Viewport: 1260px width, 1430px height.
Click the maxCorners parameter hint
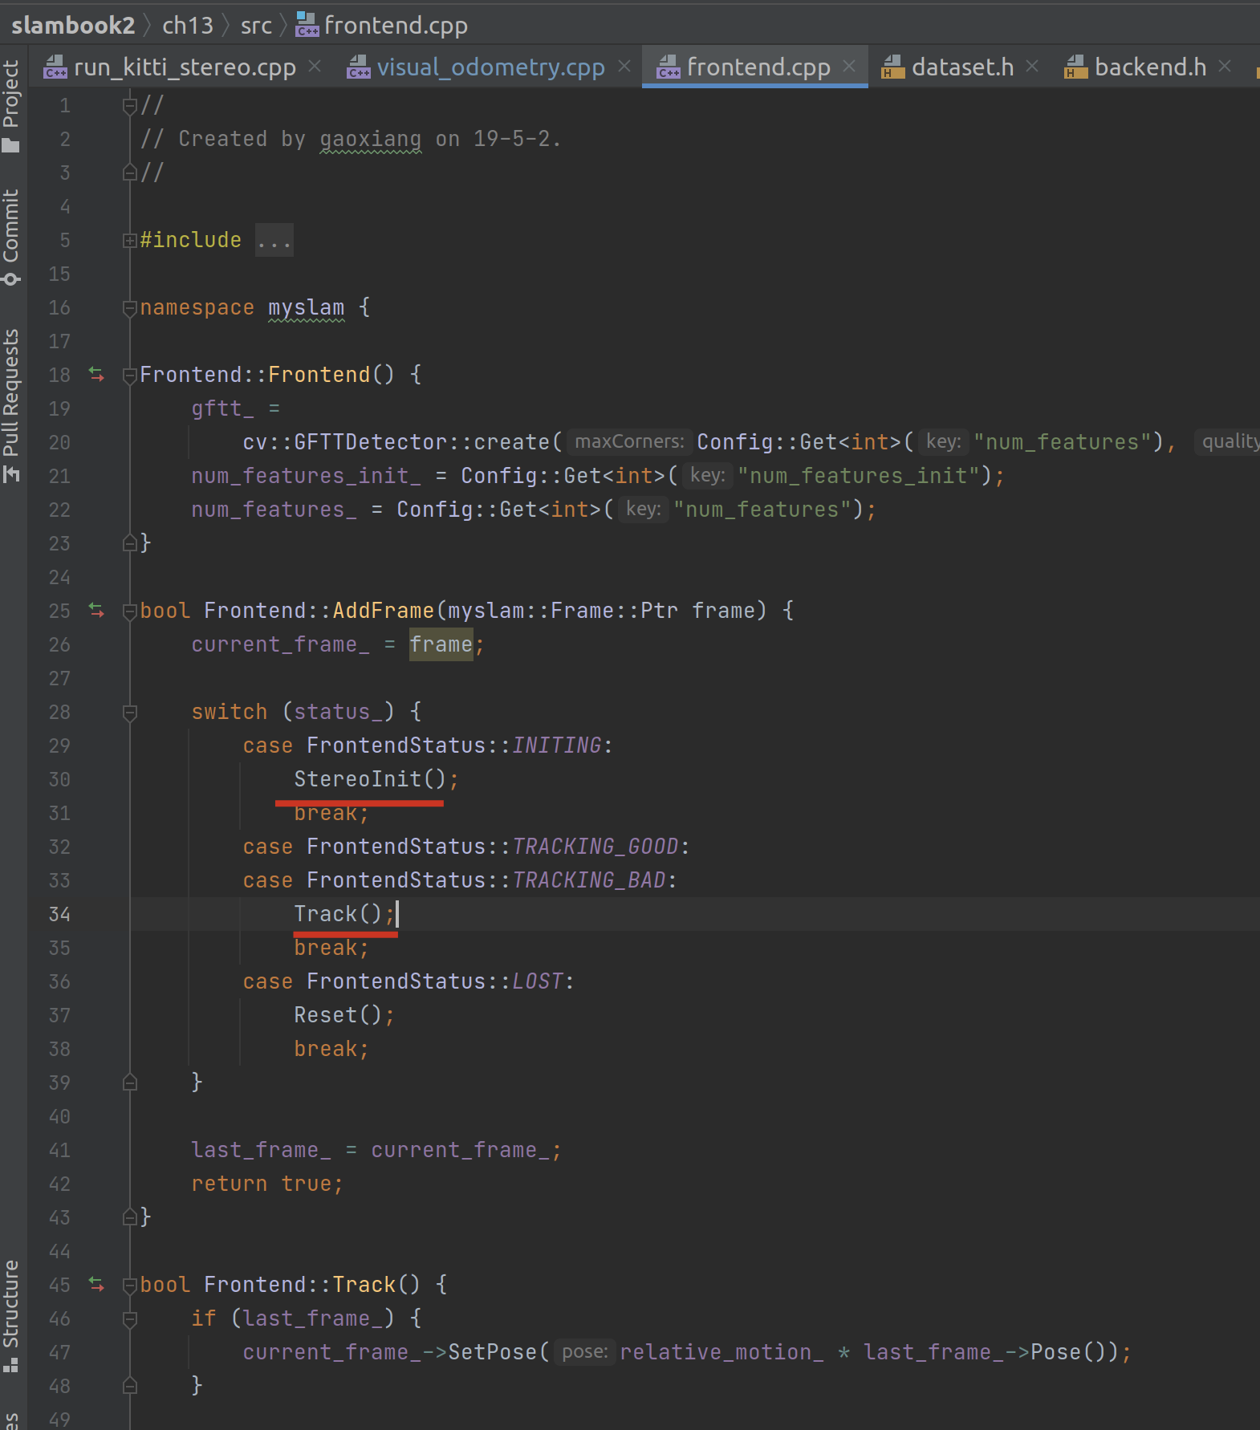tap(629, 441)
